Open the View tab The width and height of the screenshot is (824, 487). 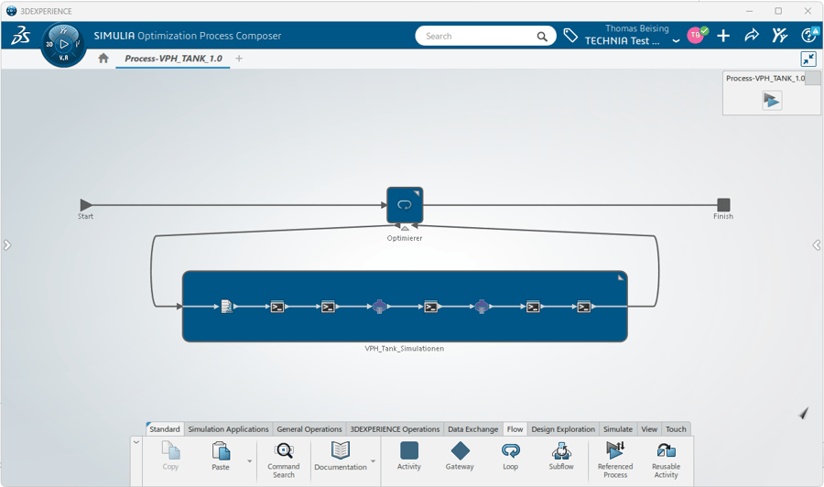649,429
